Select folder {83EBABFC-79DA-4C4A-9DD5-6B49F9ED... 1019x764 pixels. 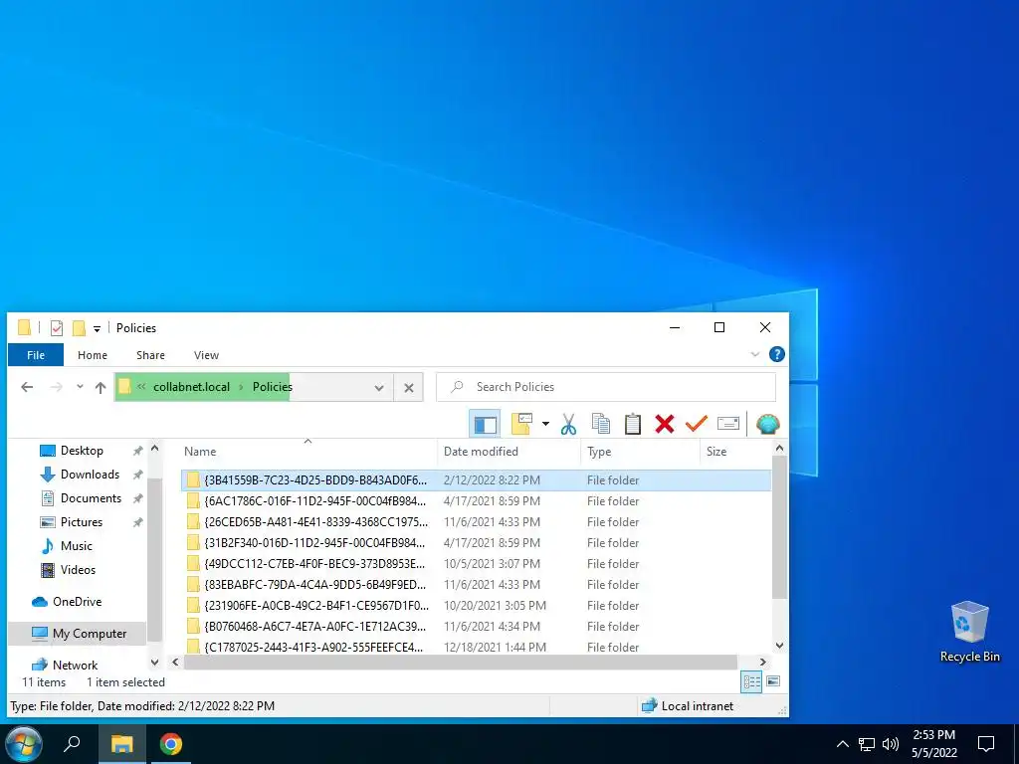(476, 584)
